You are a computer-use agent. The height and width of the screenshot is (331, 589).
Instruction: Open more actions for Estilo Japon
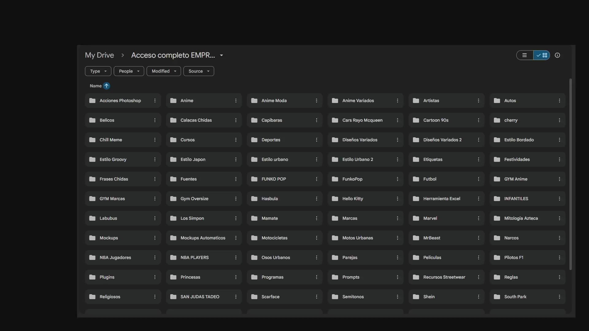(x=236, y=159)
